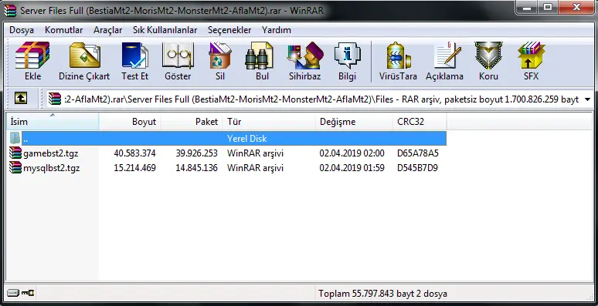The width and height of the screenshot is (598, 306).
Task: Sort by Değişme column header
Action: tap(354, 122)
